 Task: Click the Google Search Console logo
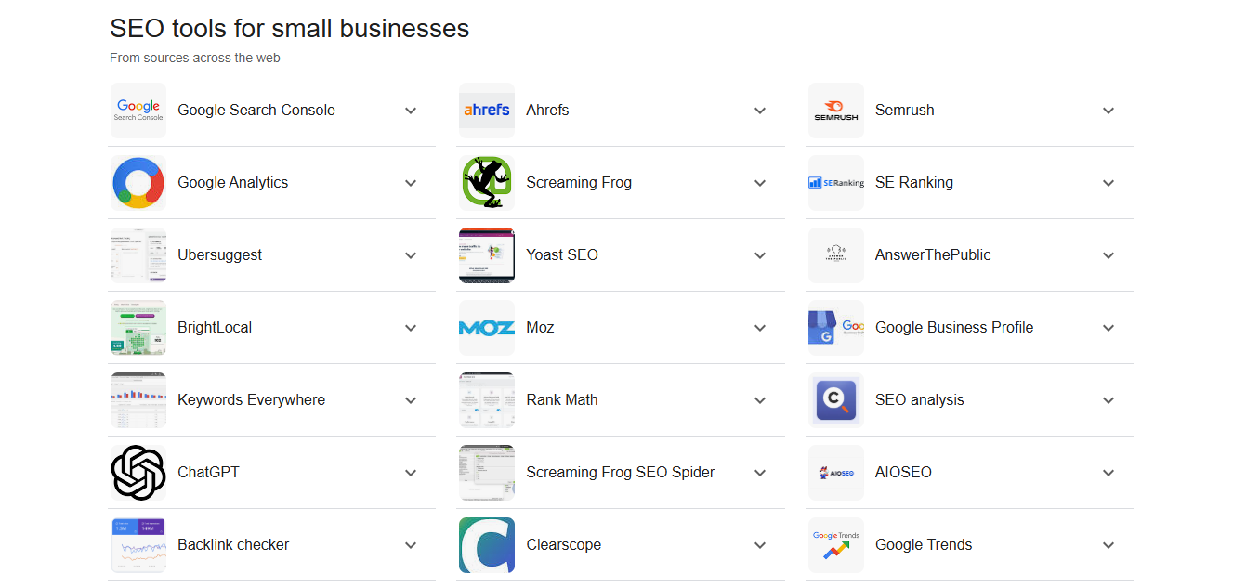[138, 110]
